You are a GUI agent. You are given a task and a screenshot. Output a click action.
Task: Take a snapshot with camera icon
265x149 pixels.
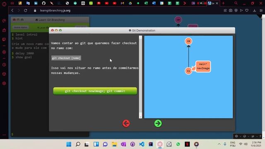pyautogui.click(x=231, y=10)
